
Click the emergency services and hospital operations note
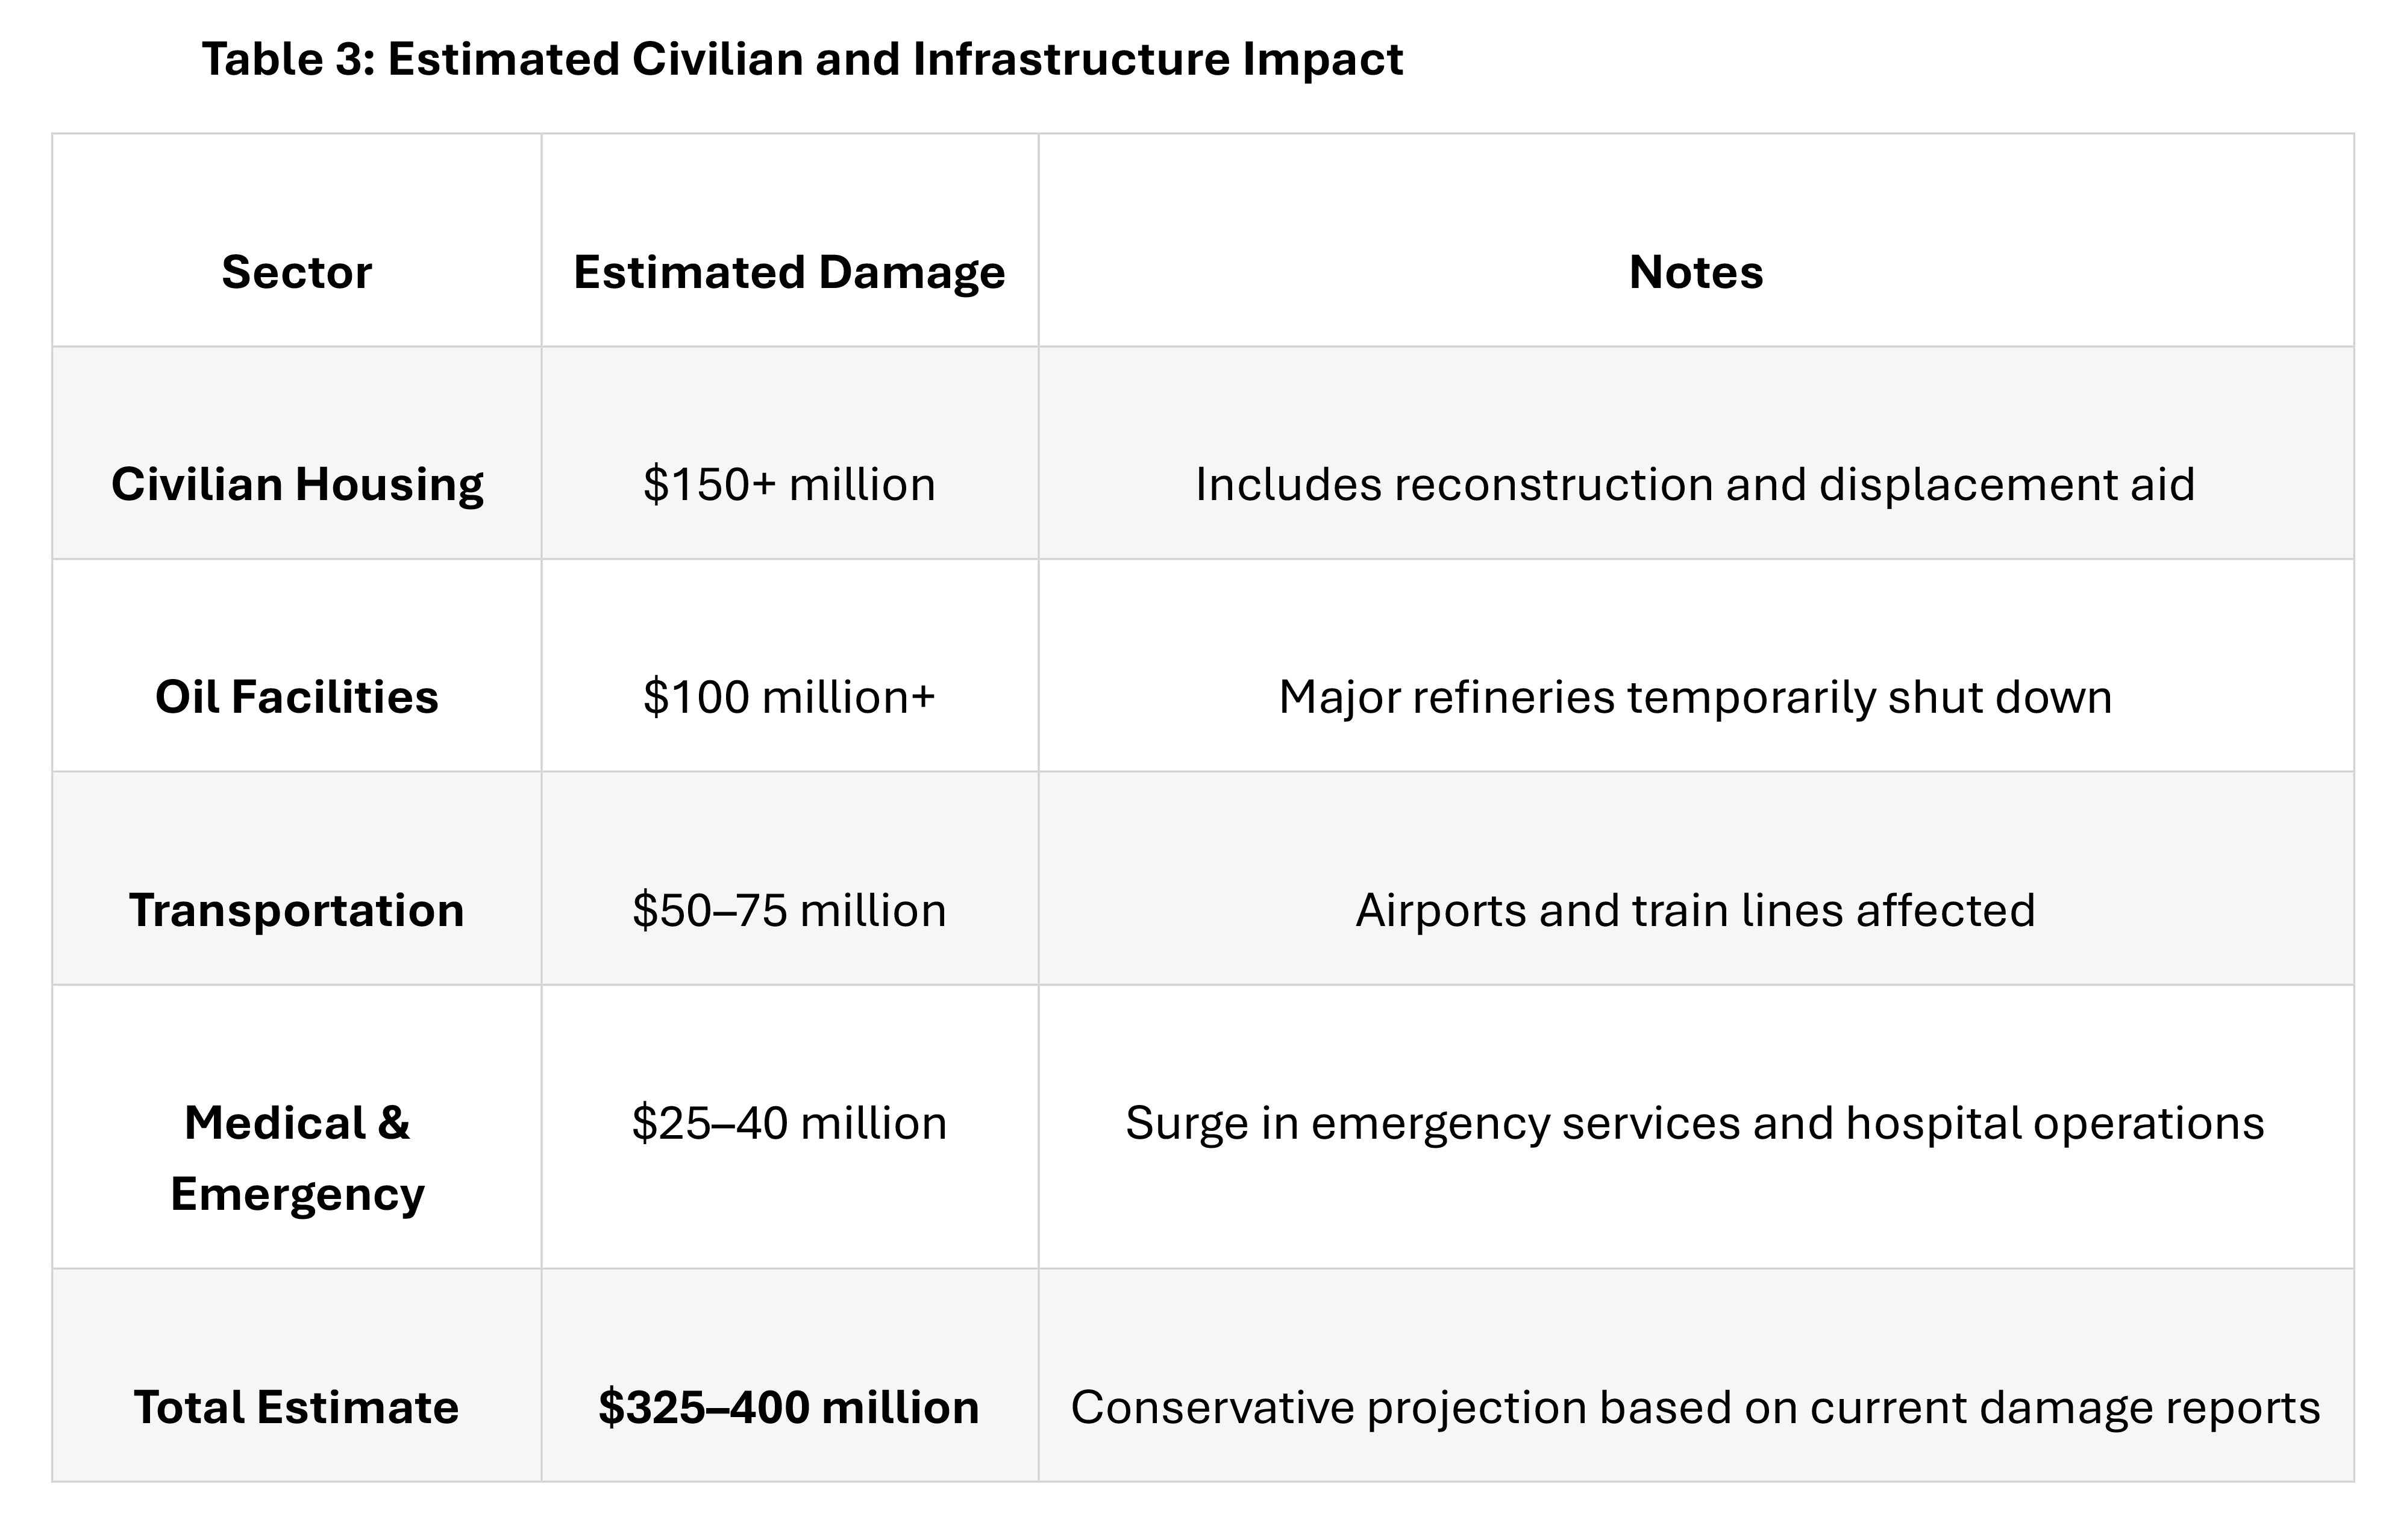[x=1695, y=1123]
